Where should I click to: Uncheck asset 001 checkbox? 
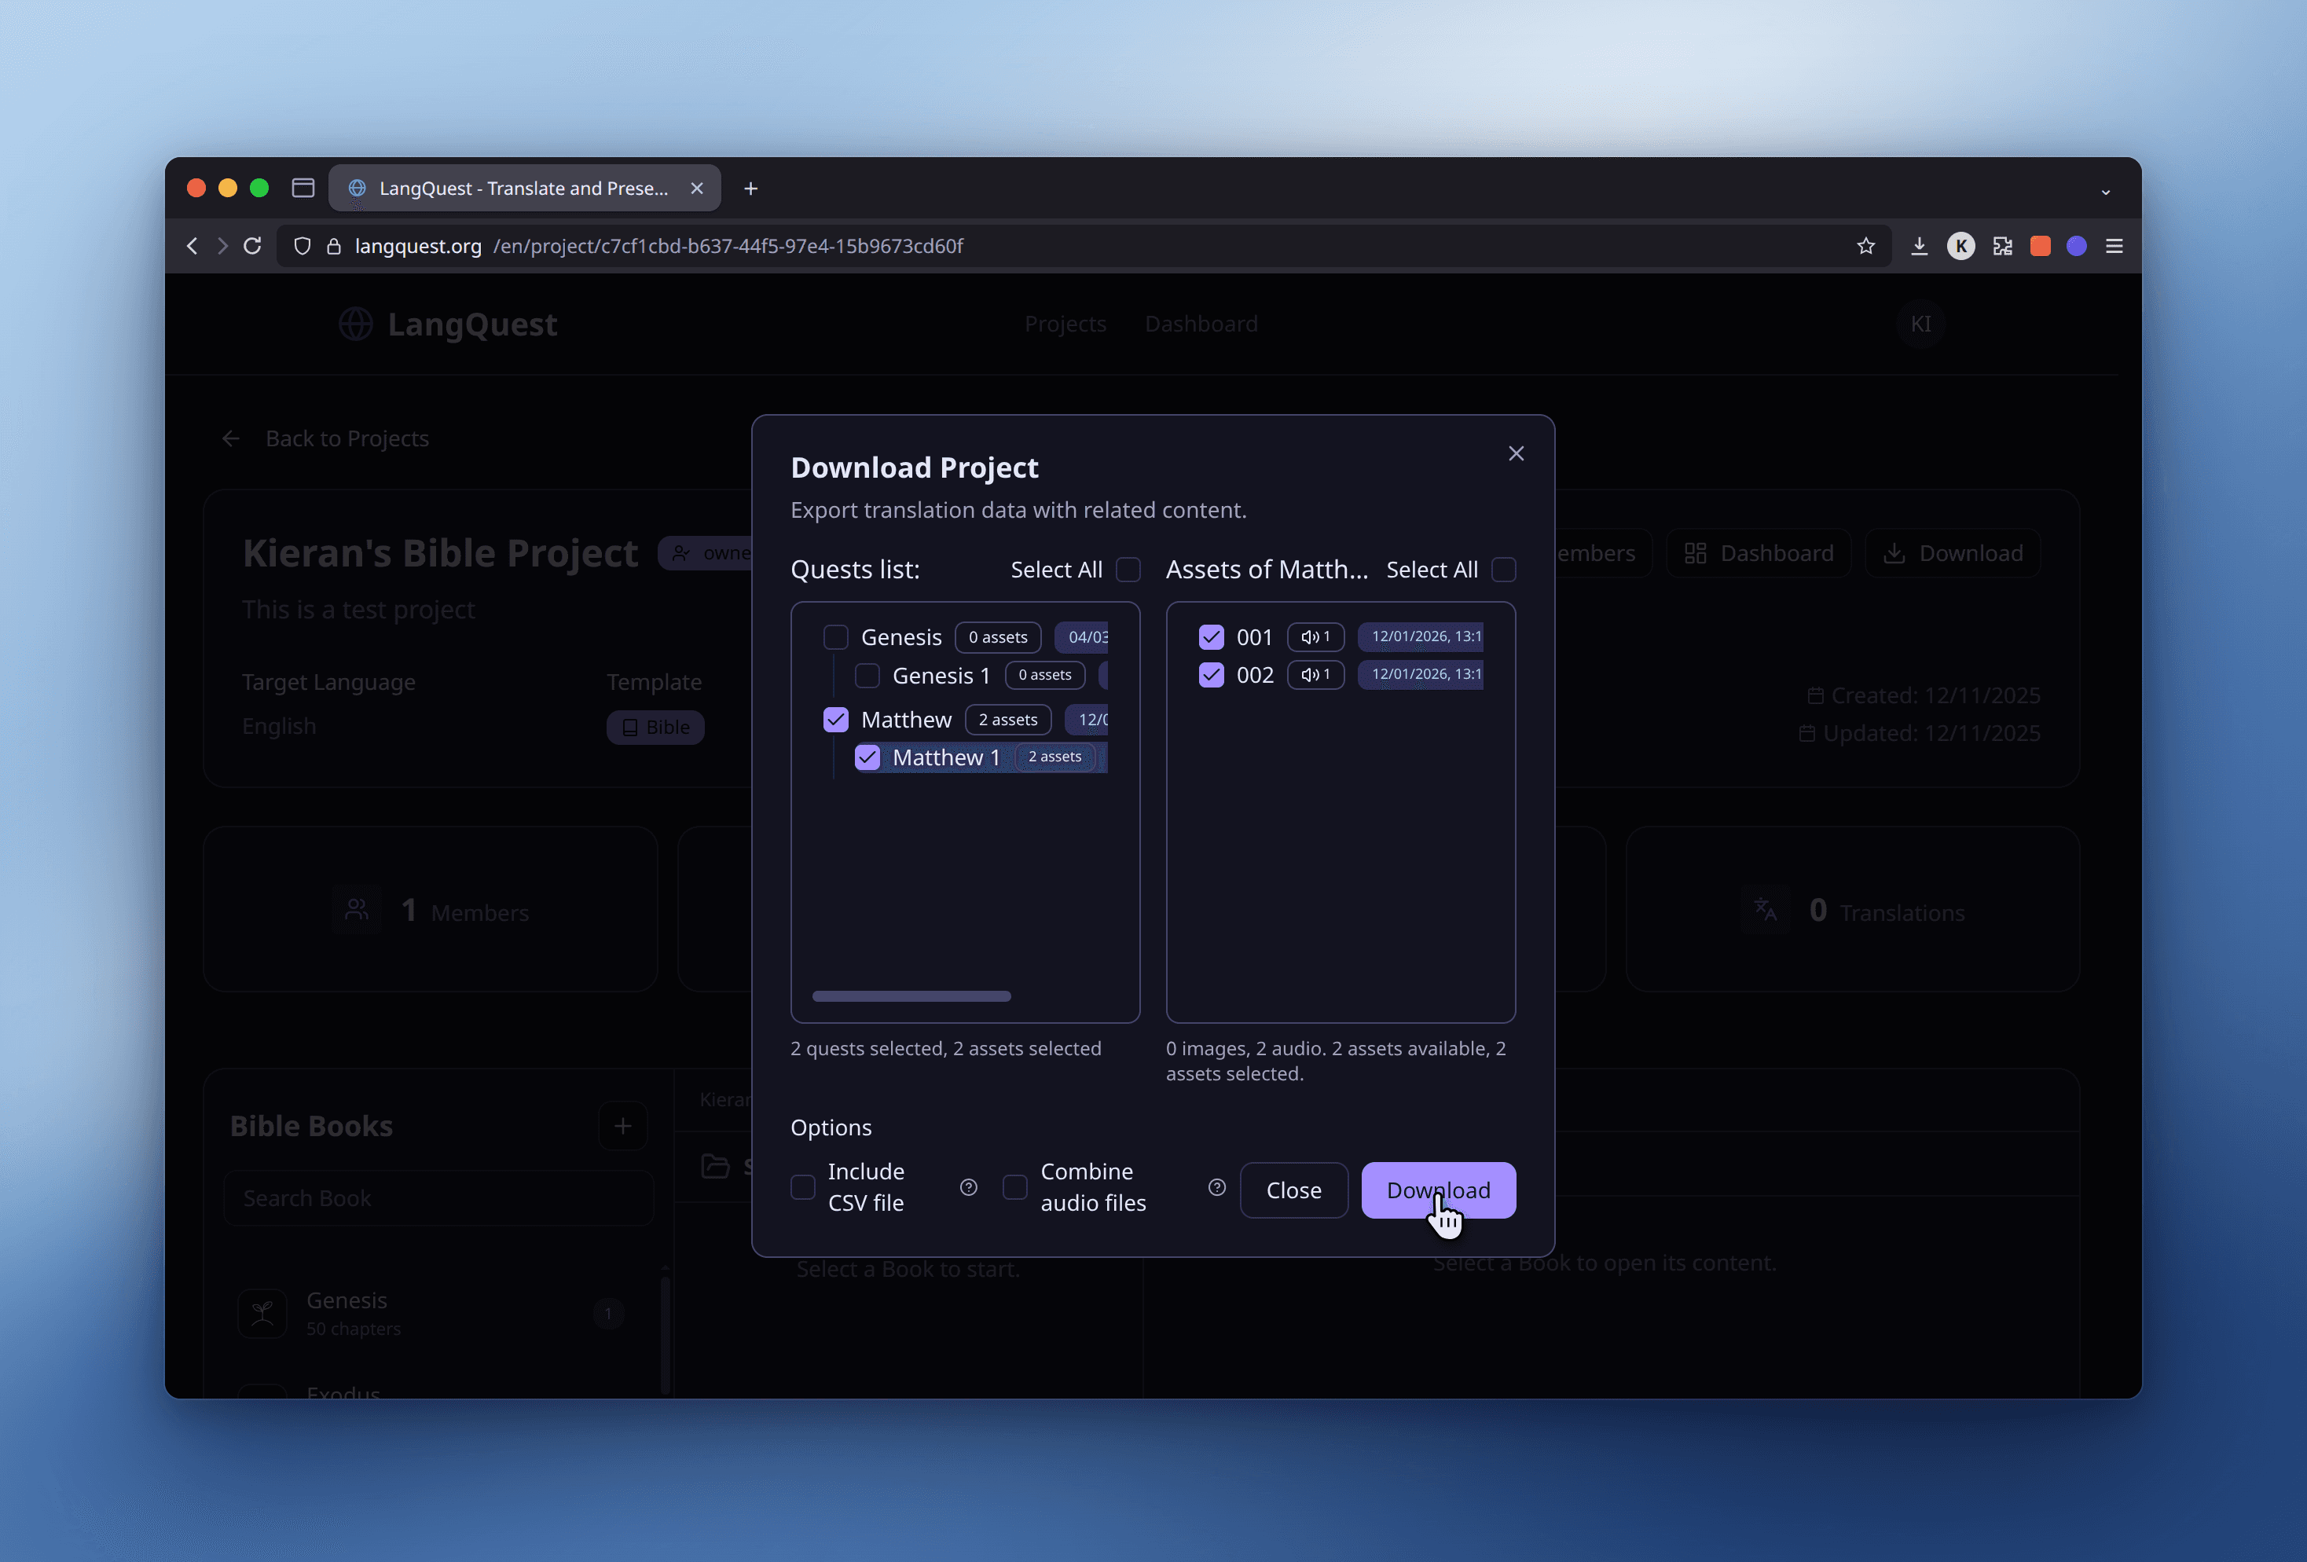(x=1211, y=637)
